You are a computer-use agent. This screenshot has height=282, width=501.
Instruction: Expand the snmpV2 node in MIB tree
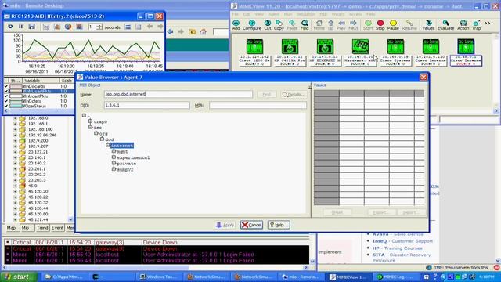click(x=114, y=169)
